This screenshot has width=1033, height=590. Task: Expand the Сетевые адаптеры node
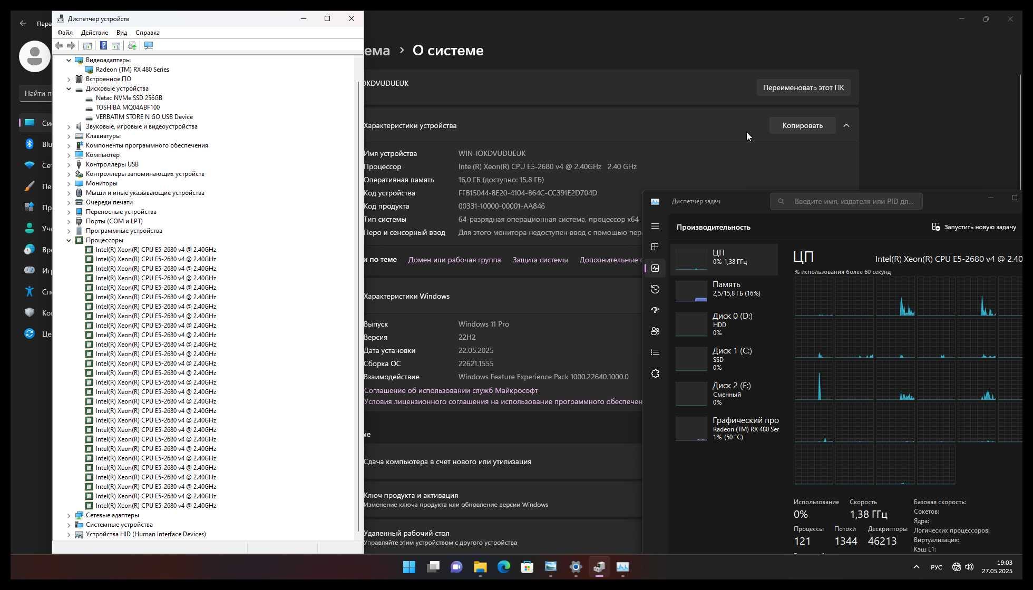pyautogui.click(x=69, y=515)
